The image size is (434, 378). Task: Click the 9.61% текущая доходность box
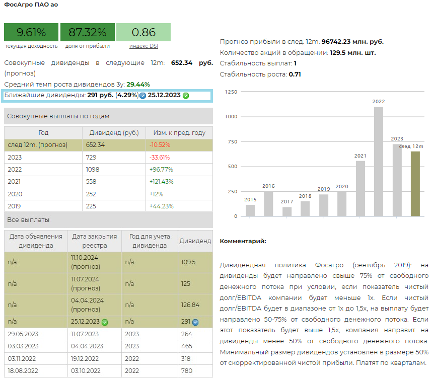pyautogui.click(x=31, y=33)
